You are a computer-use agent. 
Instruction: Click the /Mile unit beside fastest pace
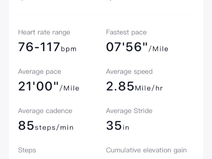tap(158, 49)
